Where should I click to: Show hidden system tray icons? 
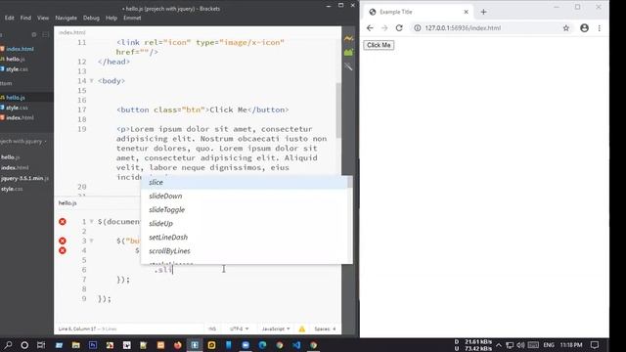[x=499, y=345]
